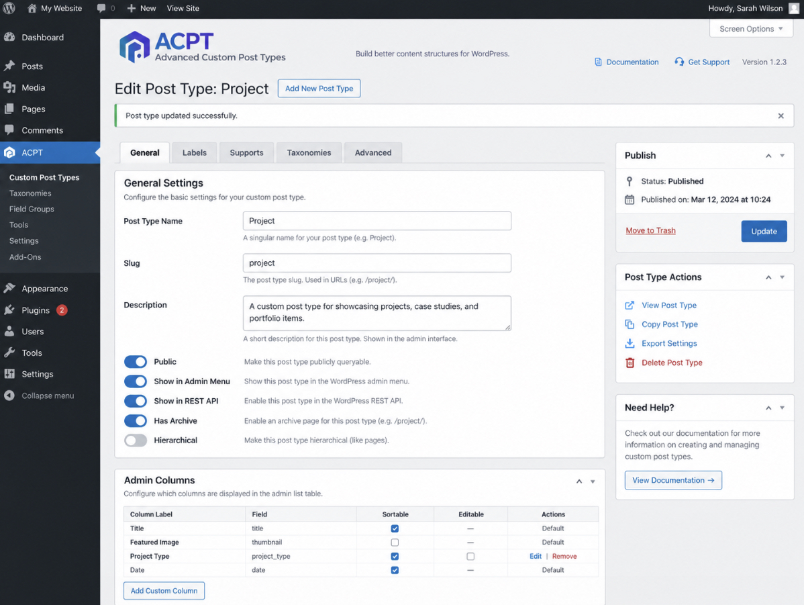Click the ACPT hexagon icon in sidebar
Image resolution: width=804 pixels, height=605 pixels.
tap(9, 152)
